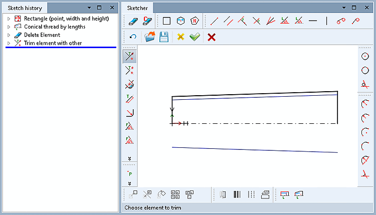The width and height of the screenshot is (376, 215).
Task: Pick the vertical line tool
Action: (326, 21)
